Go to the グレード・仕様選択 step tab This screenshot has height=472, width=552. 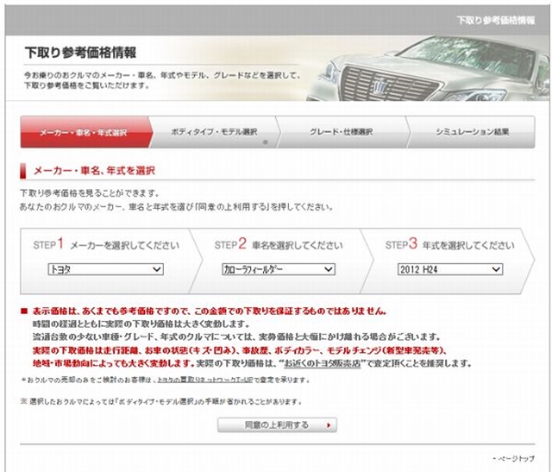click(341, 132)
